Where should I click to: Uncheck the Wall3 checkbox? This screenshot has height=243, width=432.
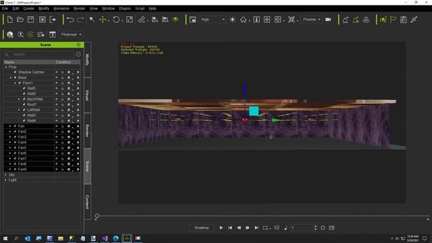tap(24, 115)
